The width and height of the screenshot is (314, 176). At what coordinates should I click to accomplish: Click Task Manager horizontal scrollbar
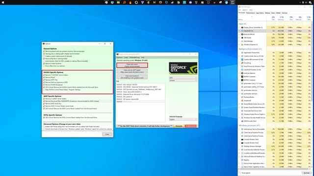tap(274, 169)
